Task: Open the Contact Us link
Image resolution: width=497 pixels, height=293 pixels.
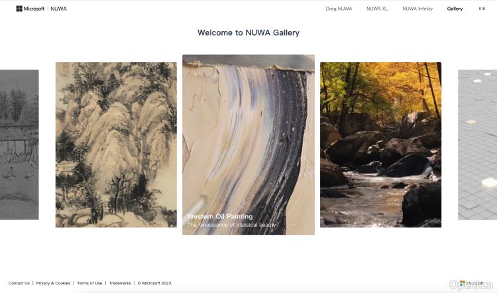Action: [19, 283]
